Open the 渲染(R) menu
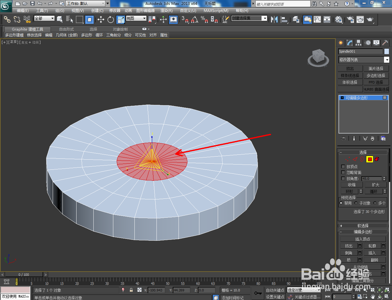The image size is (392, 300). click(167, 11)
